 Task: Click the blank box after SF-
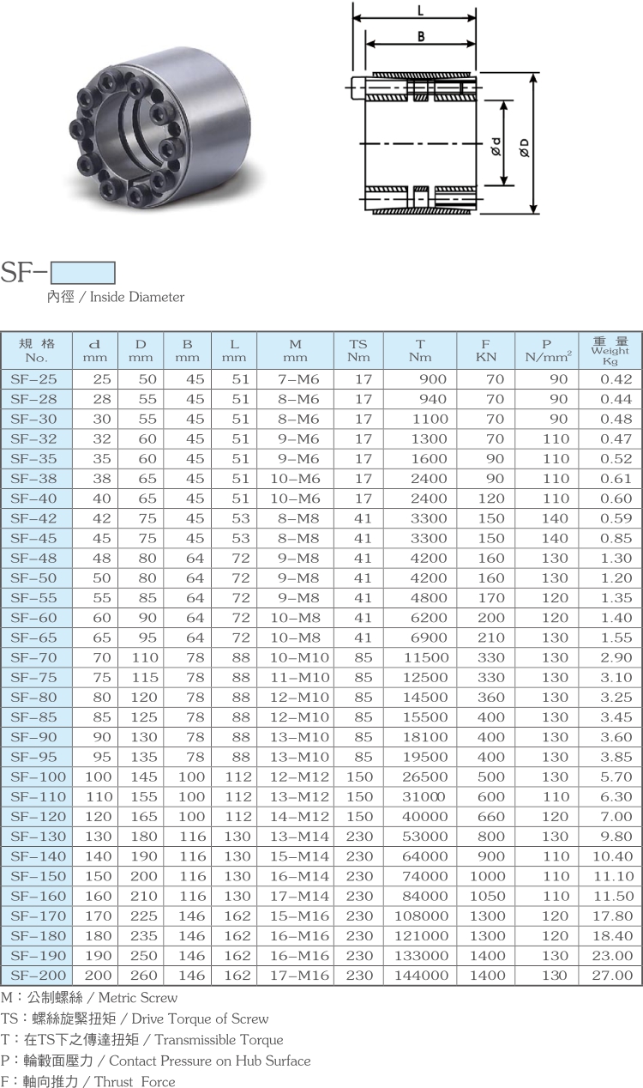pos(83,273)
